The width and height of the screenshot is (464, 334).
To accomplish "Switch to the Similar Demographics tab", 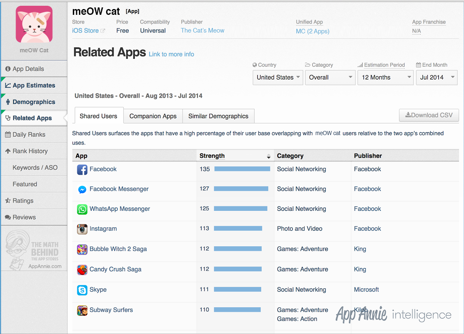I will (218, 116).
